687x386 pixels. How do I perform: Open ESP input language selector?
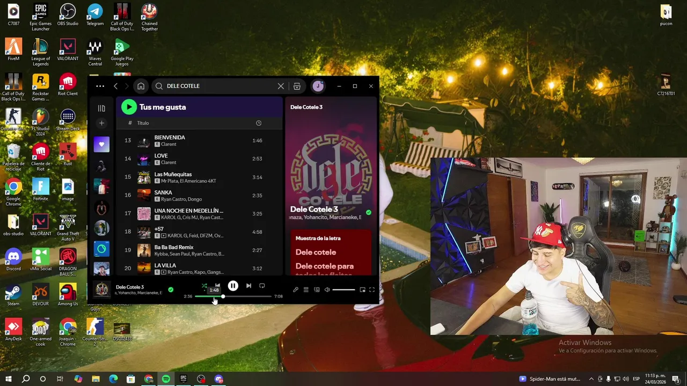636,379
